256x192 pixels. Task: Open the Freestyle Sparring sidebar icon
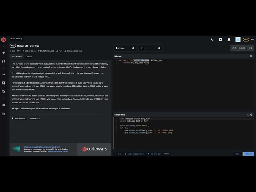4,61
